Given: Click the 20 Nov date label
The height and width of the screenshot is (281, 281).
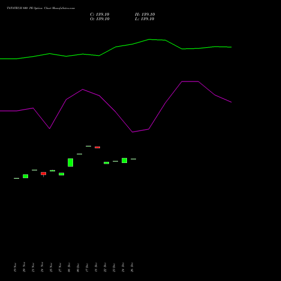Looking at the screenshot, I should pos(24,267).
